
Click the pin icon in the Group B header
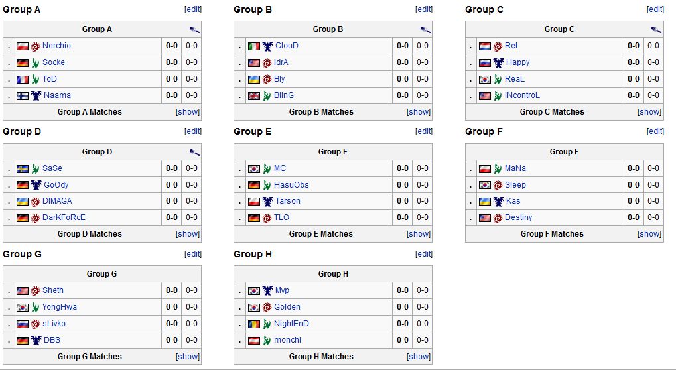[425, 30]
